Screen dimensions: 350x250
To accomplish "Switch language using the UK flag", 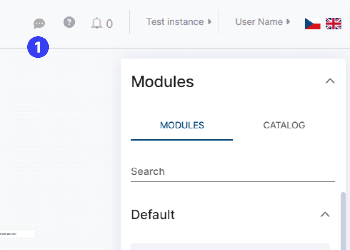I will click(333, 23).
